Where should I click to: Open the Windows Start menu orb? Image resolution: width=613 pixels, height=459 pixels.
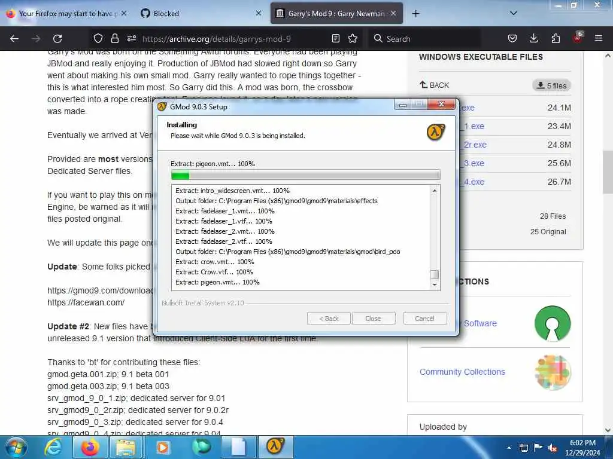(16, 447)
